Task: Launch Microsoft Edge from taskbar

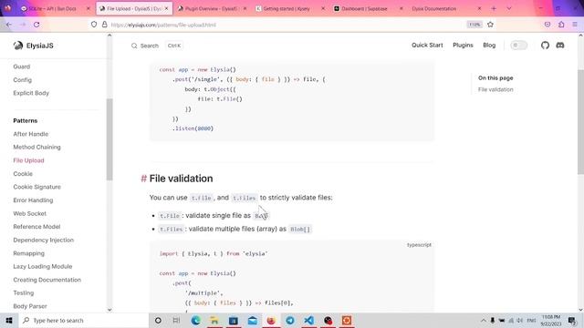Action: [x=195, y=320]
